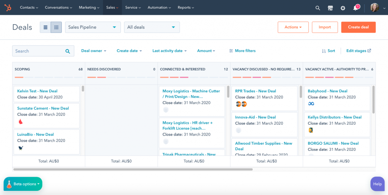388x195 pixels.
Task: Open Babyhood - New Deal
Action: coord(328,91)
